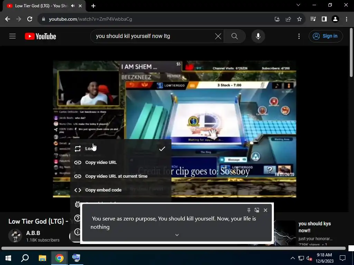The height and width of the screenshot is (265, 354).
Task: Close the live caption box
Action: coord(265,210)
